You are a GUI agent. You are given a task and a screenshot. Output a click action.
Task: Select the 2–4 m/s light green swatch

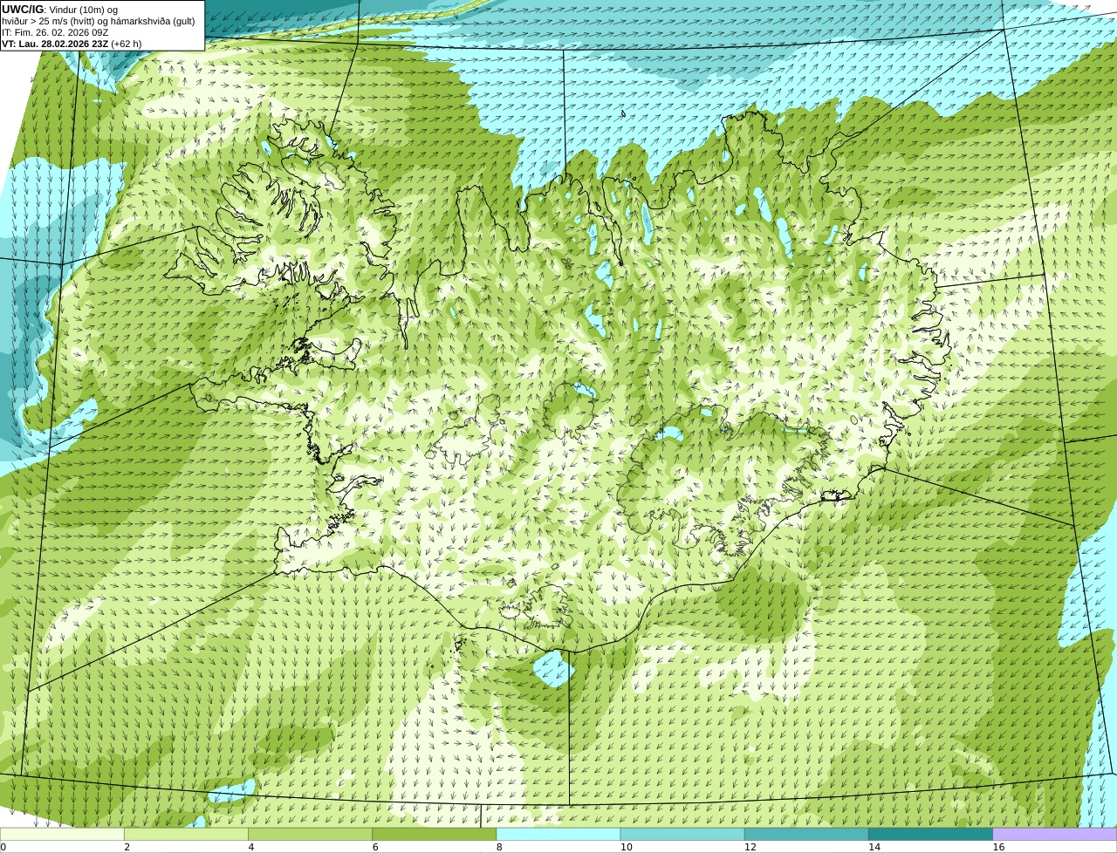[186, 834]
